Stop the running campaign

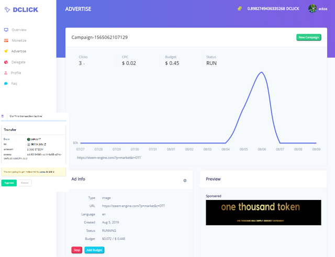click(x=77, y=250)
